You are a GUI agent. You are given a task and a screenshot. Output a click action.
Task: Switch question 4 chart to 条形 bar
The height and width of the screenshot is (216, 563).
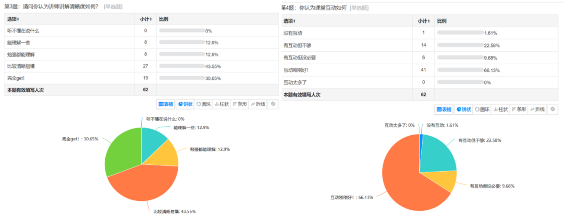pos(519,110)
